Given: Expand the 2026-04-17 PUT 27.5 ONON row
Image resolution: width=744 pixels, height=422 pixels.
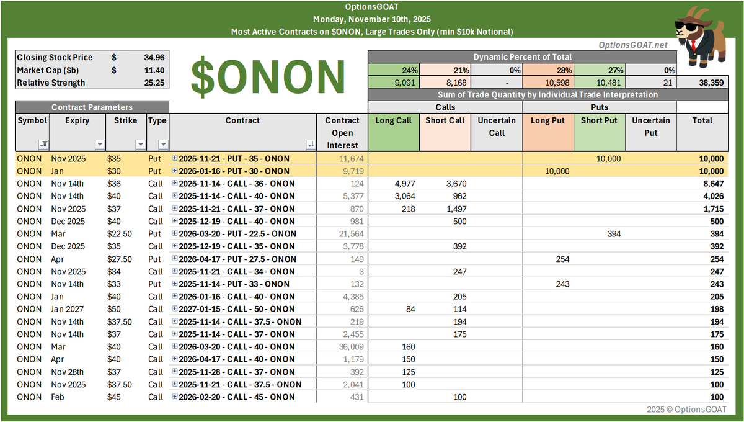Looking at the screenshot, I should [x=175, y=259].
